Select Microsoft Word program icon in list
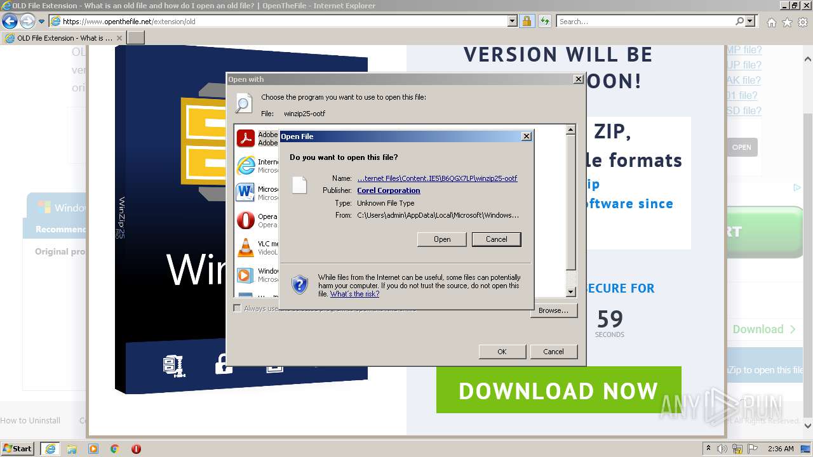 click(x=245, y=193)
